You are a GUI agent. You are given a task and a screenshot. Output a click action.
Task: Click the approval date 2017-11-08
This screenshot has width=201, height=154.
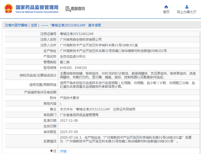tap(69, 120)
